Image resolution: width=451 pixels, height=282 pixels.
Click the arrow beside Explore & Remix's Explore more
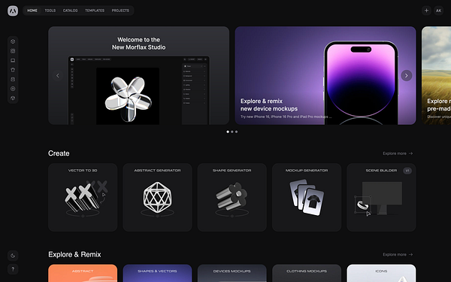tap(410, 254)
